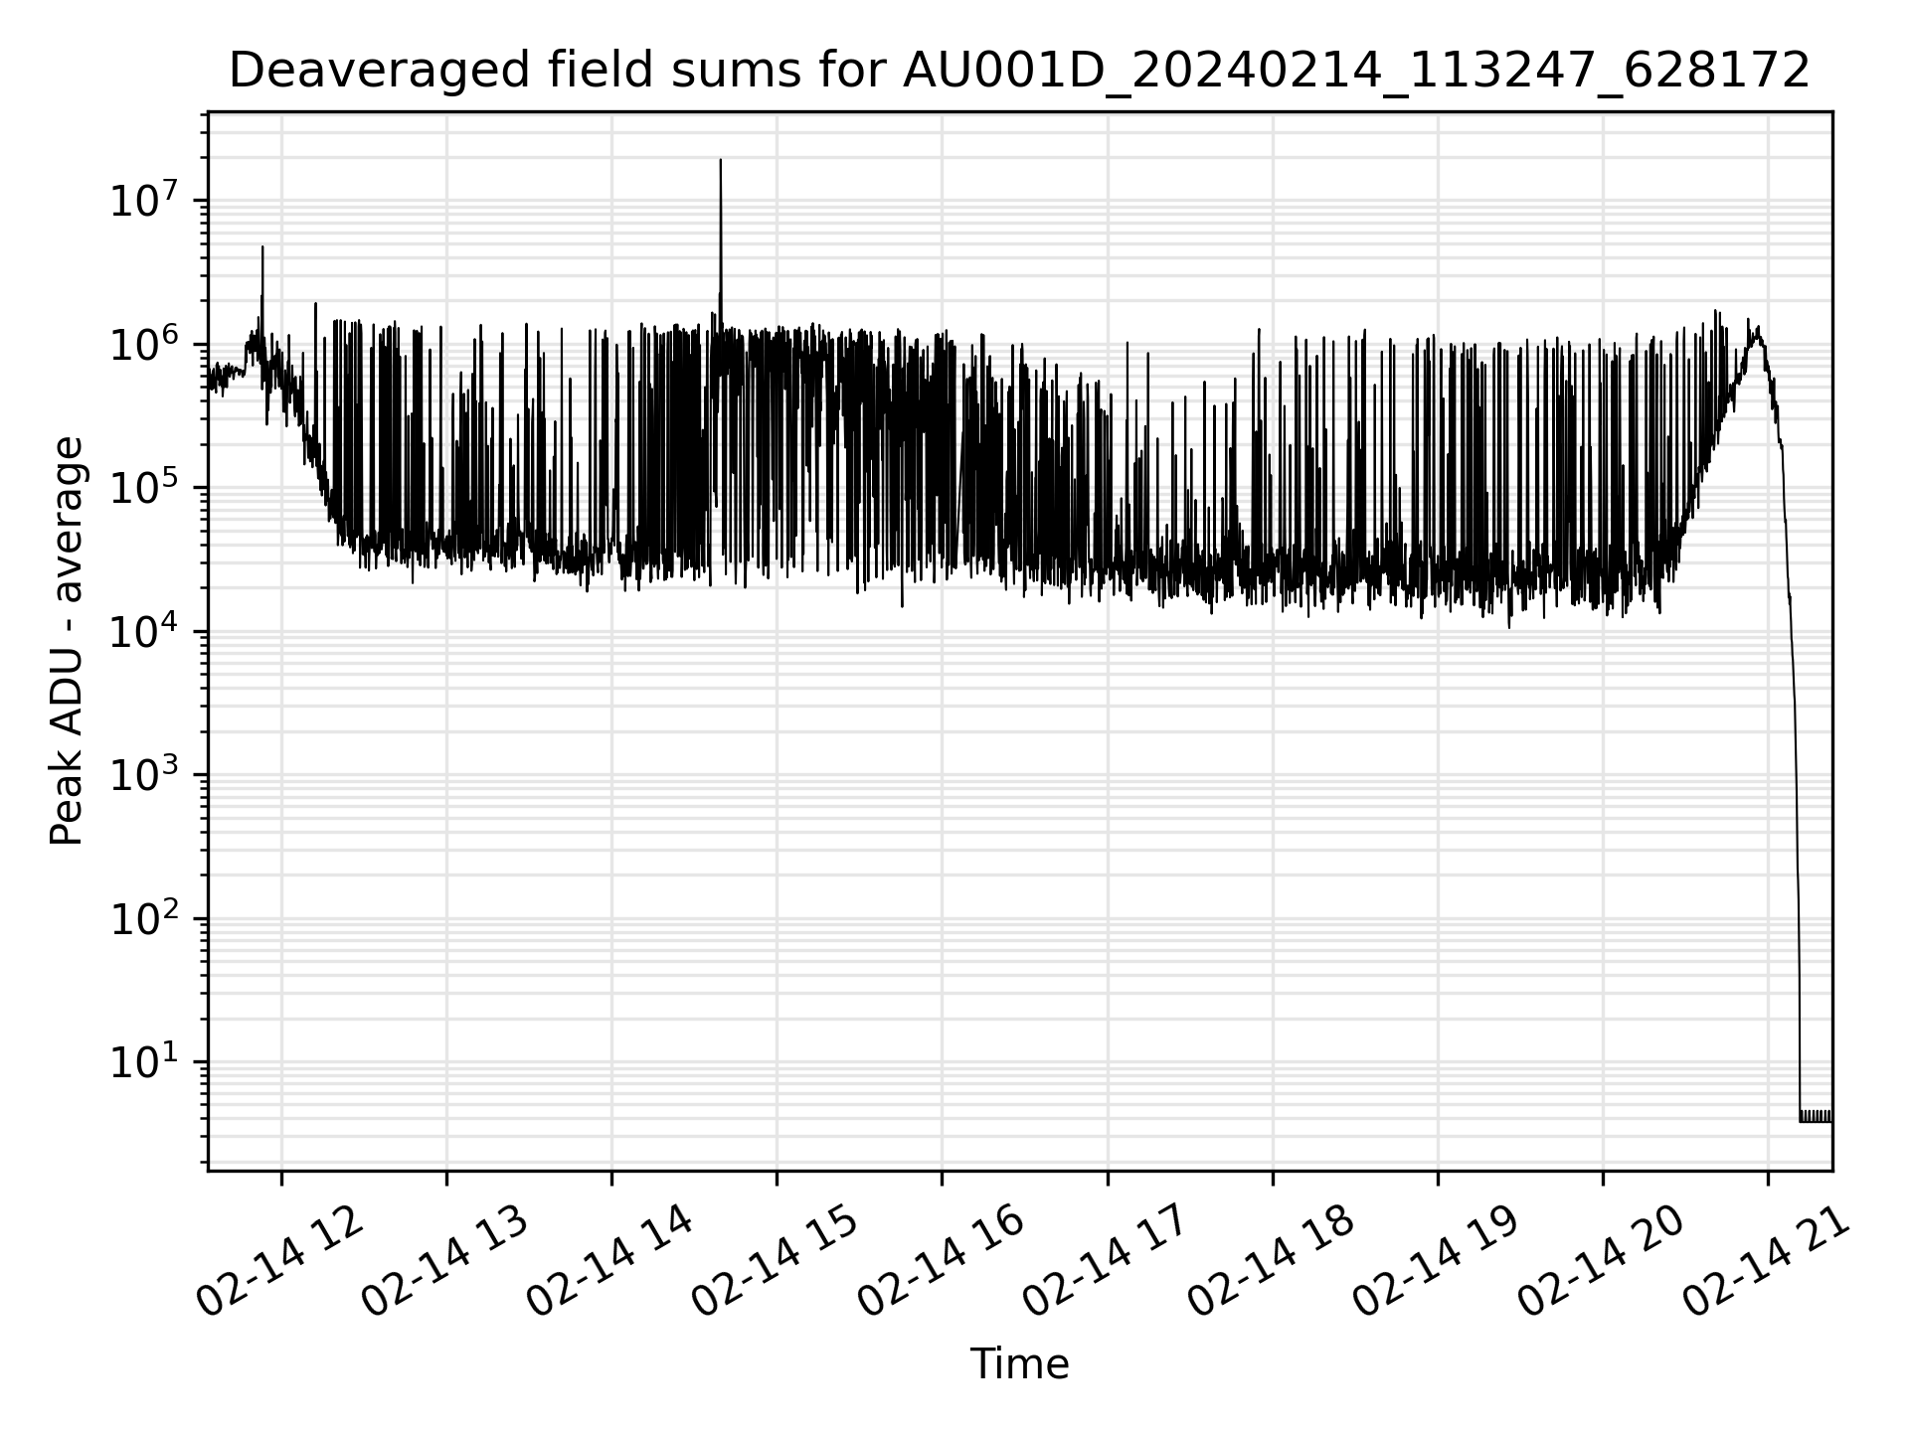Click the y-axis label 'Peak ADU - average'

point(67,641)
